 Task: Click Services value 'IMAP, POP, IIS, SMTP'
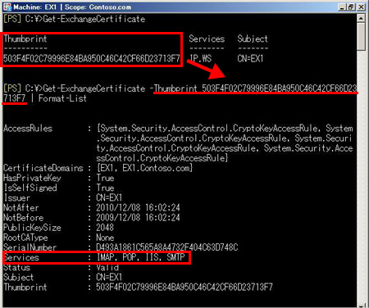coord(141,257)
